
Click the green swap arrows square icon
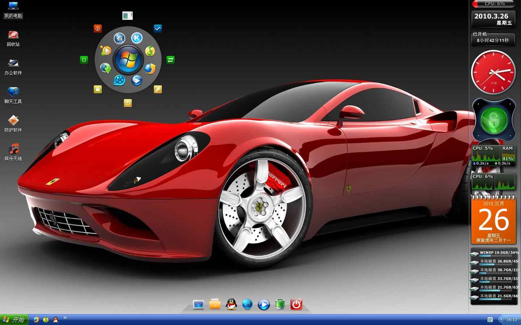click(171, 60)
